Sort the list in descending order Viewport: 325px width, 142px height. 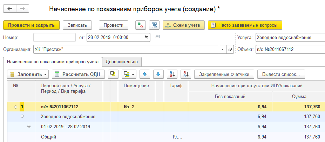pyautogui.click(x=186, y=74)
